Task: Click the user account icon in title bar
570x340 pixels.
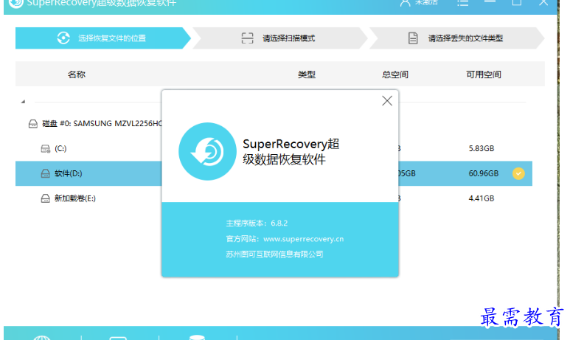Action: point(405,3)
